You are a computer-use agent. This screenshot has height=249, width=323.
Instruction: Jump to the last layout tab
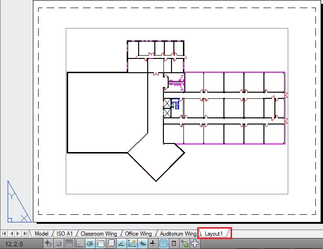pos(25,234)
